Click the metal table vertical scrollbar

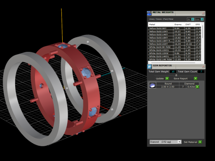(202, 32)
